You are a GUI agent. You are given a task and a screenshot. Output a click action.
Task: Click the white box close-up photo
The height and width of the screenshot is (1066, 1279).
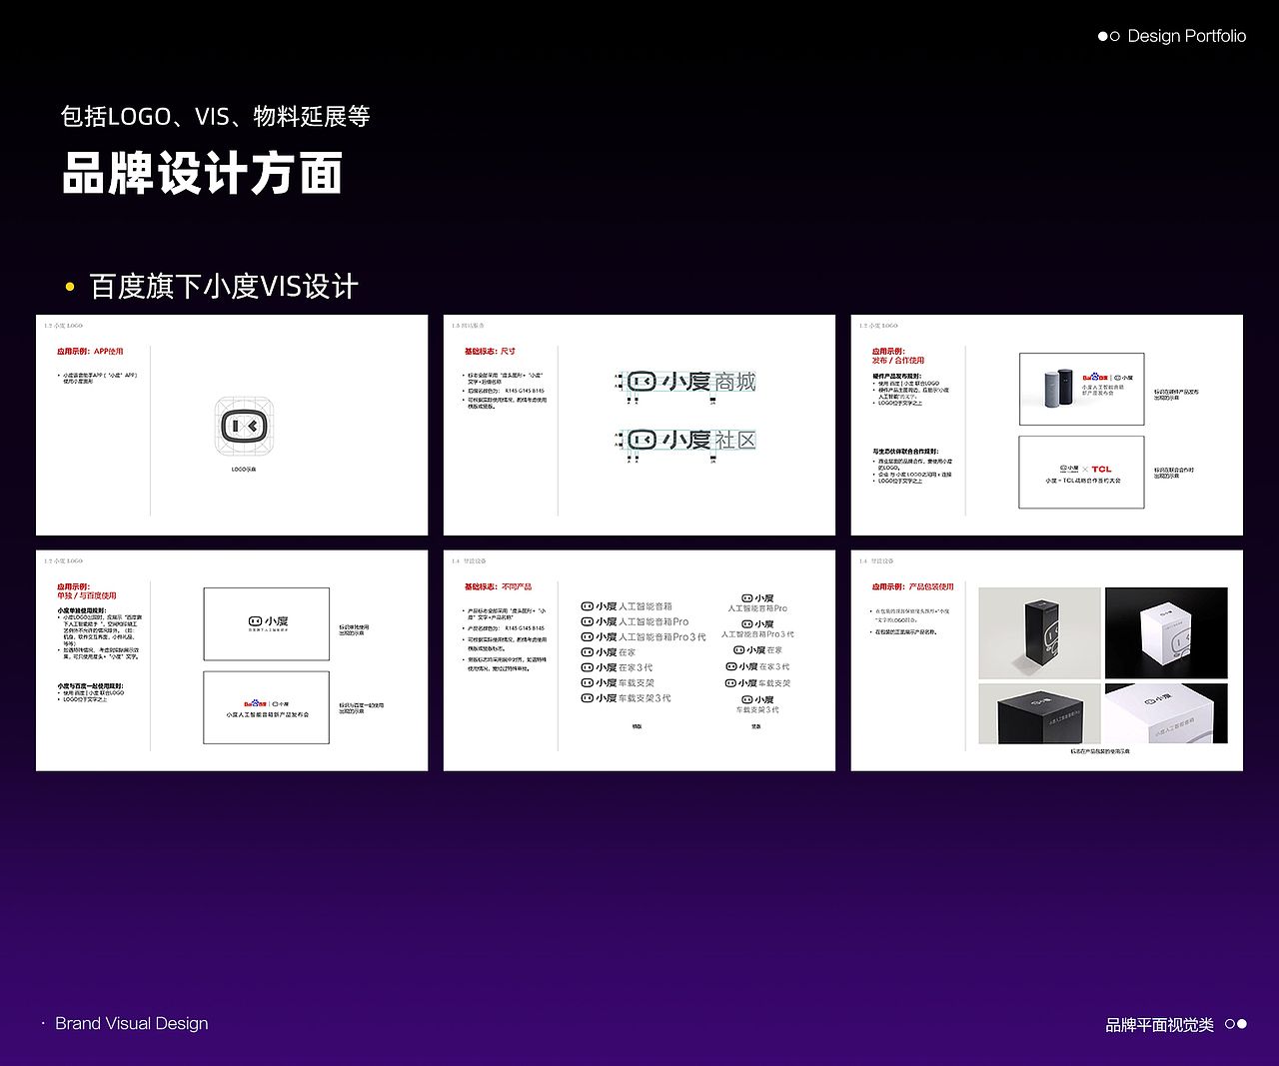(1166, 713)
